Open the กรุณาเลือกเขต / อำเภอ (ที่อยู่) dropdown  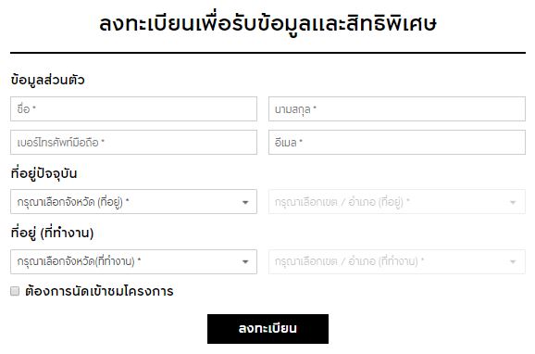397,202
